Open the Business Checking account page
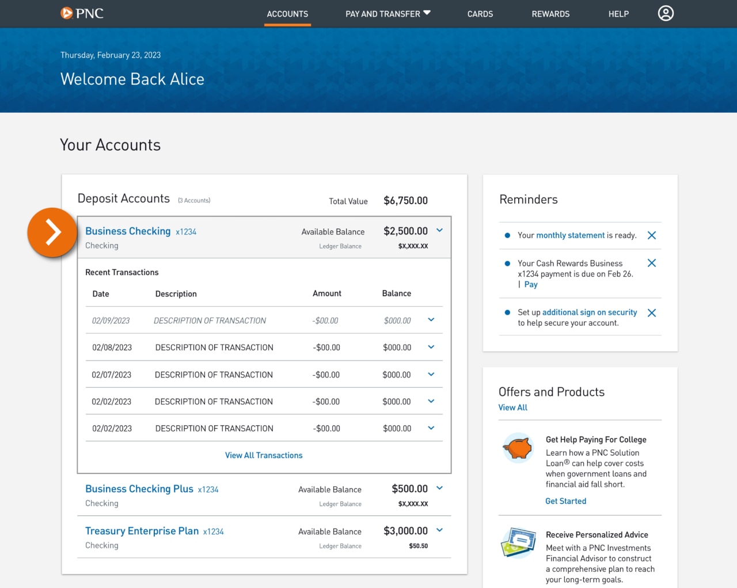Screen dimensions: 737x588 pyautogui.click(x=128, y=231)
